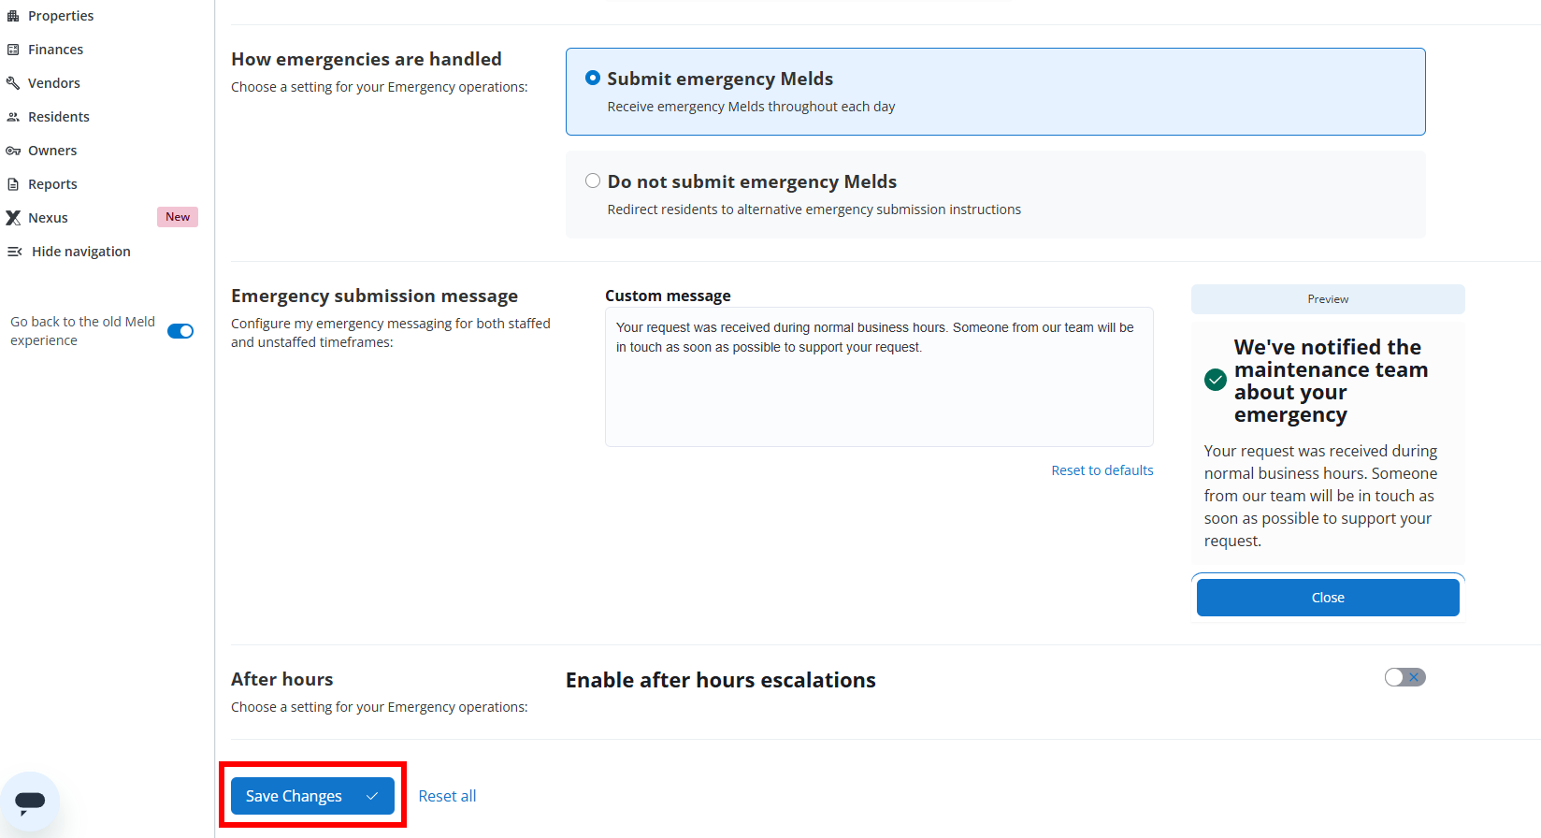The image size is (1541, 838).
Task: Open the Finances menu item
Action: pos(55,50)
